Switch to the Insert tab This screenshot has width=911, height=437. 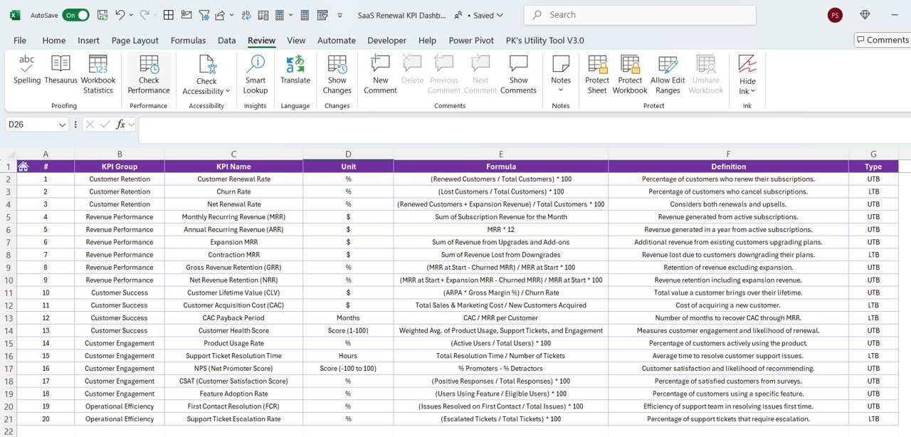(89, 41)
